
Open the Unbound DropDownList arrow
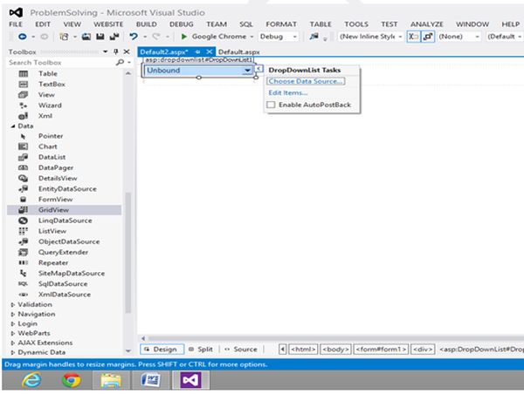(247, 71)
